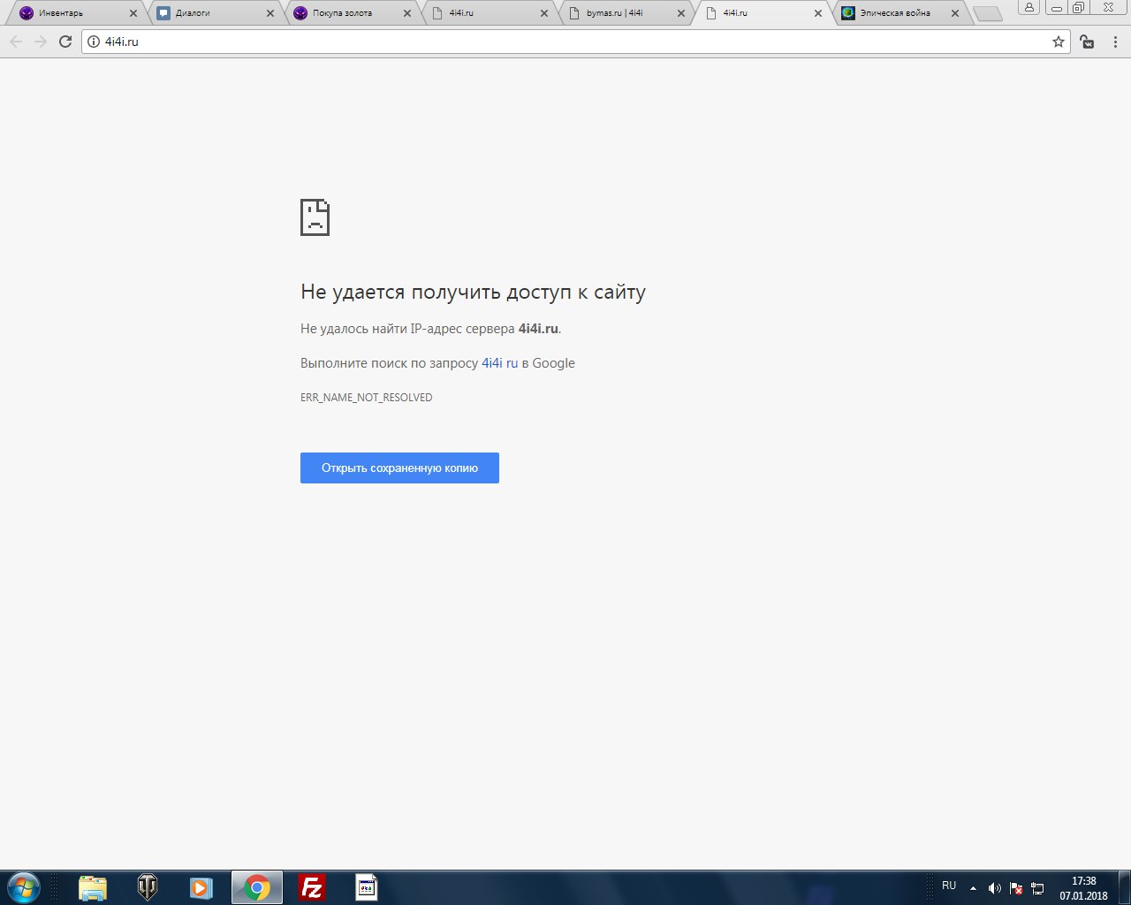Open World of Tanks from taskbar

click(x=148, y=887)
